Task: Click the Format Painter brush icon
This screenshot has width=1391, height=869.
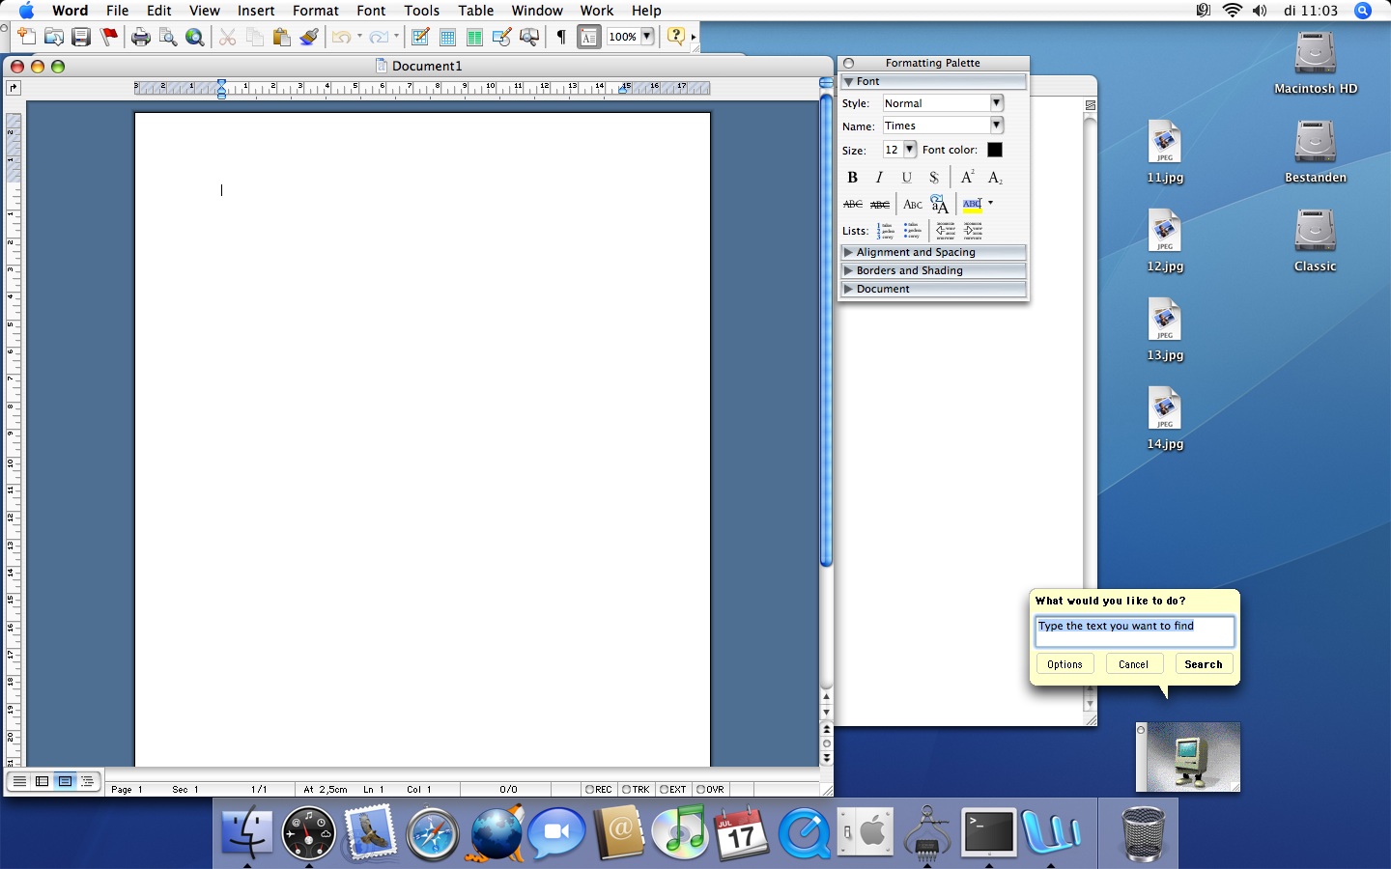Action: (309, 38)
